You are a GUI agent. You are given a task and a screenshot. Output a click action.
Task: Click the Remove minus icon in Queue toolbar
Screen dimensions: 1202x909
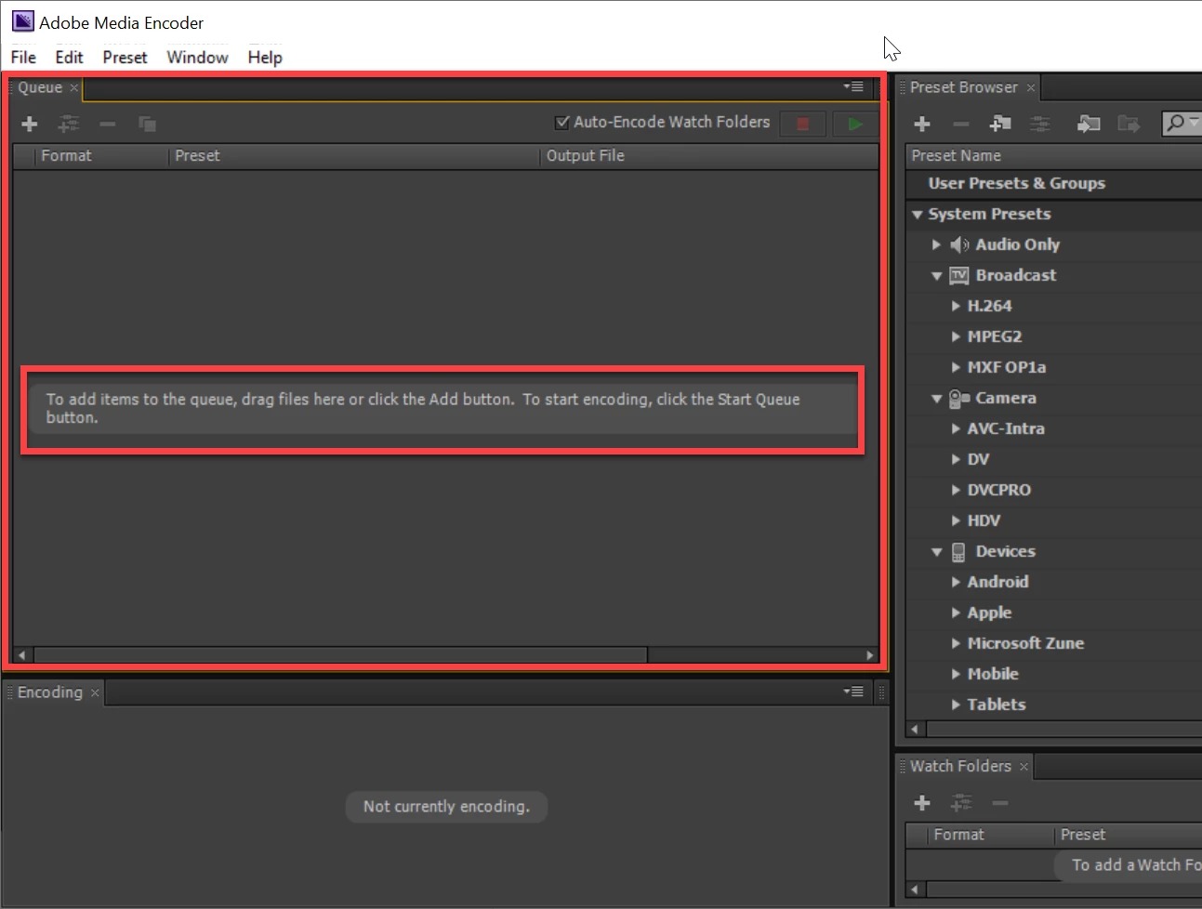point(108,124)
